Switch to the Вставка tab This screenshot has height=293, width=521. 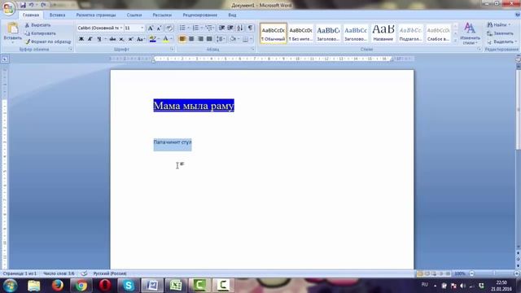(x=57, y=15)
